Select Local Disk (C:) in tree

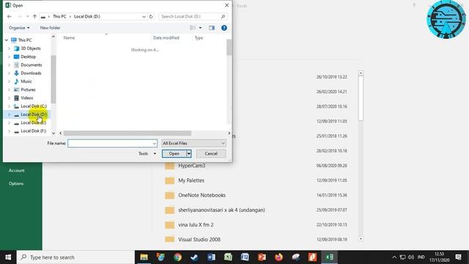pos(34,106)
